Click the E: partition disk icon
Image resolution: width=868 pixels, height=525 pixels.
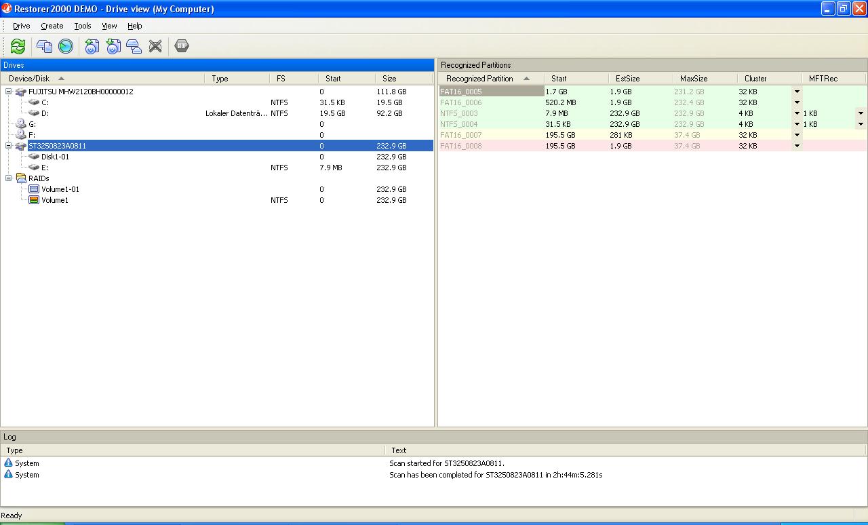pos(34,168)
